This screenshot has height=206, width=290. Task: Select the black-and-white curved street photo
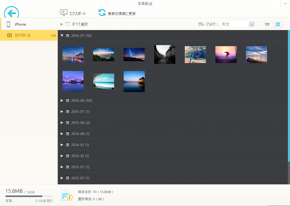165,55
